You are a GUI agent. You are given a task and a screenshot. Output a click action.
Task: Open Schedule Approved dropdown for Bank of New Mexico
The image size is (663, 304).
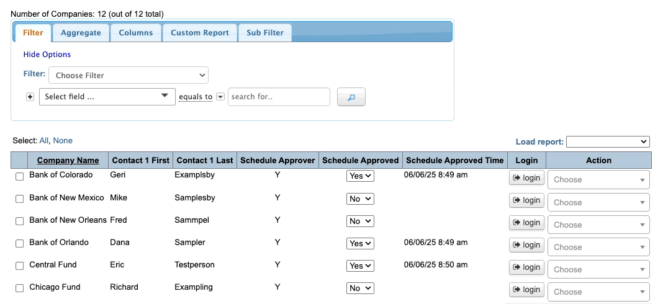360,199
